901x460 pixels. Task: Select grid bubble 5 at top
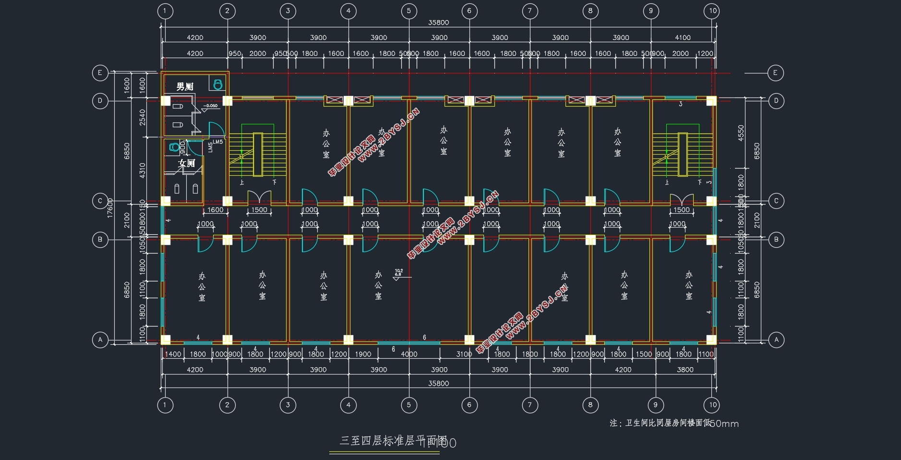pos(409,11)
